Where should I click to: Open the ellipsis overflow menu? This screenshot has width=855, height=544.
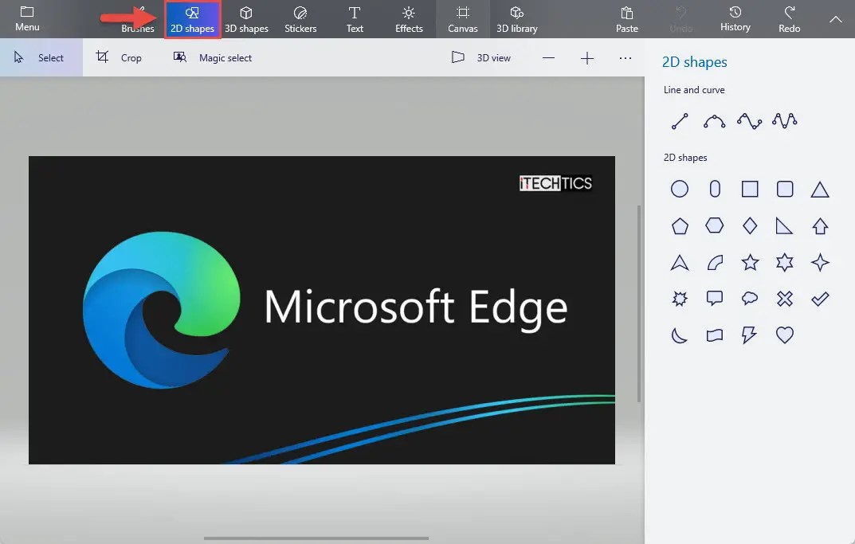626,57
